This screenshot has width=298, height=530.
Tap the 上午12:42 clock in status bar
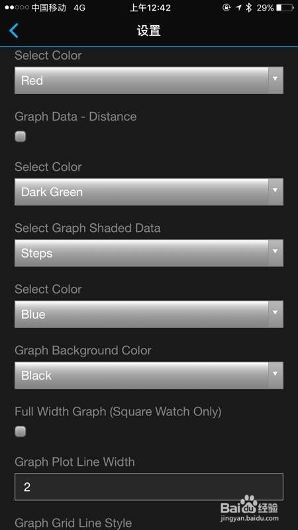point(150,8)
